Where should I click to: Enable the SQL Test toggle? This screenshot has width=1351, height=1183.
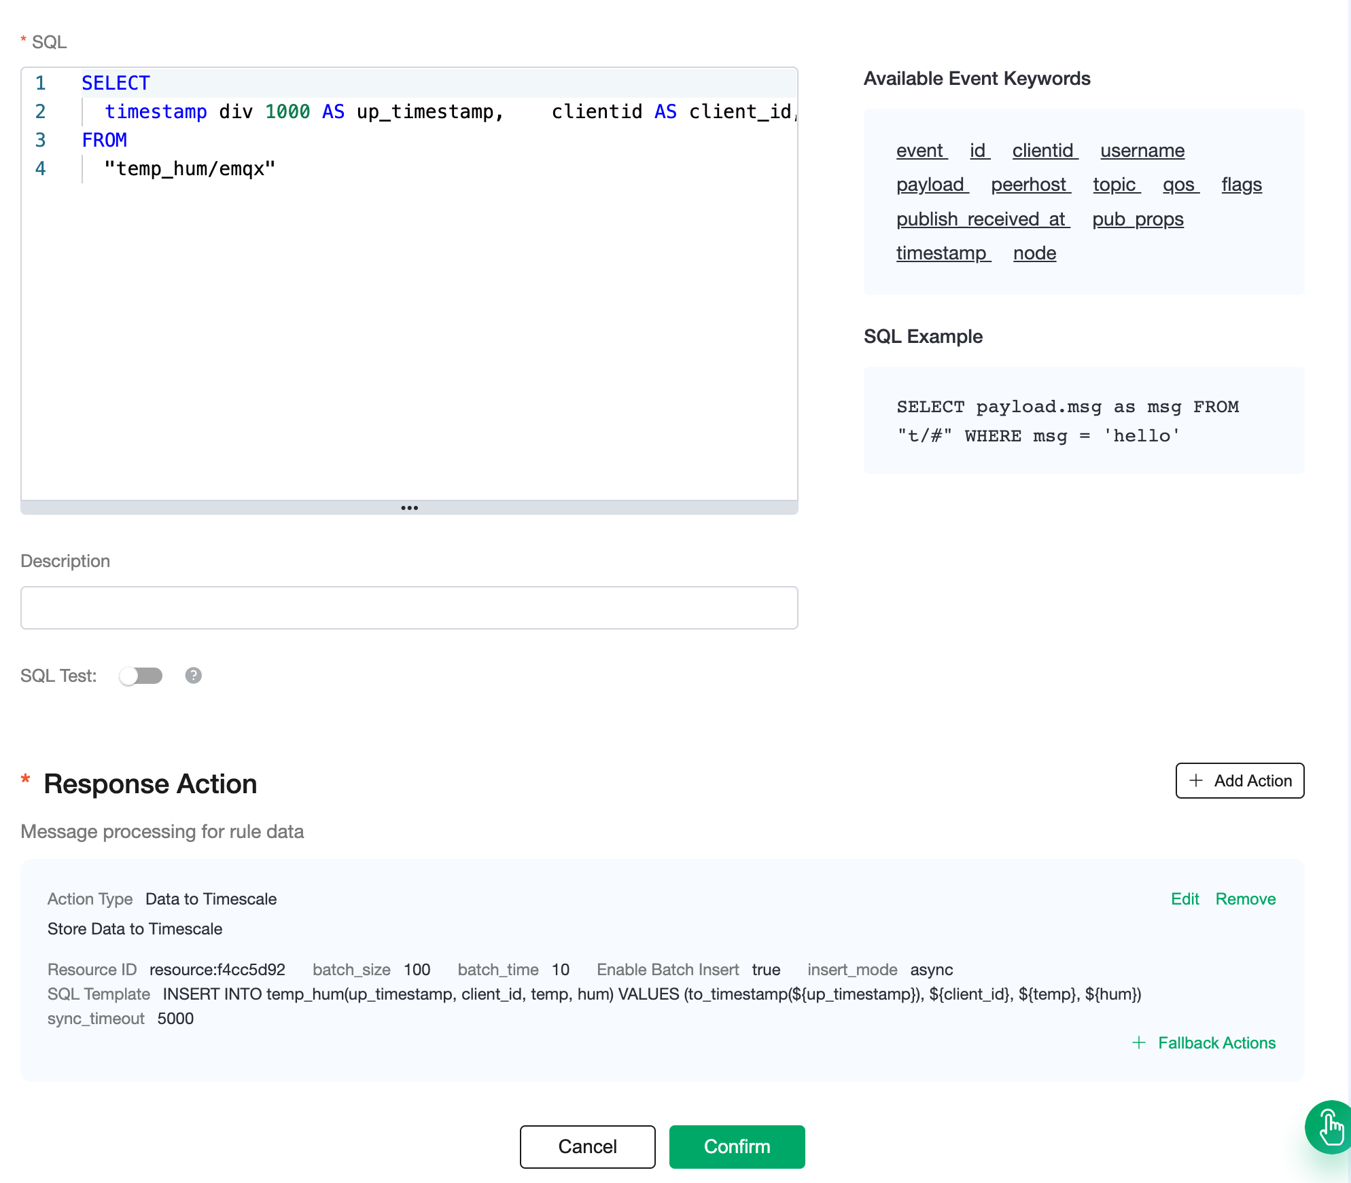[141, 676]
